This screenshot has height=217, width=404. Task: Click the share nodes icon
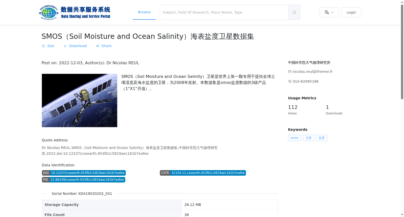(97, 46)
